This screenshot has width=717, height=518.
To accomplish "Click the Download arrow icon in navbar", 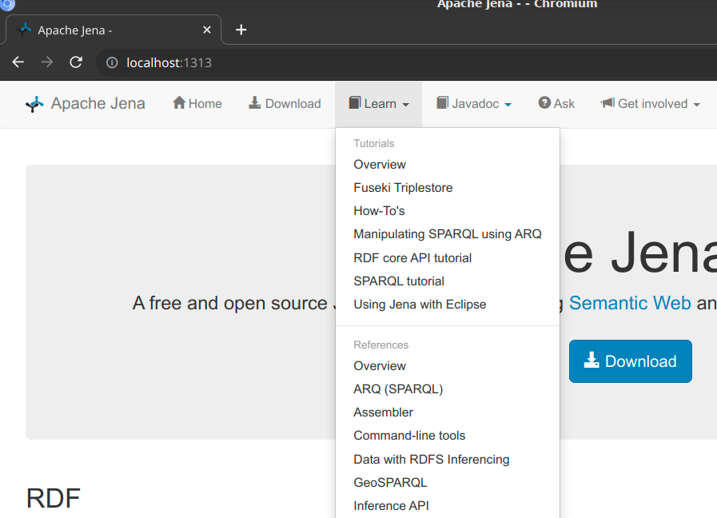I will 255,103.
